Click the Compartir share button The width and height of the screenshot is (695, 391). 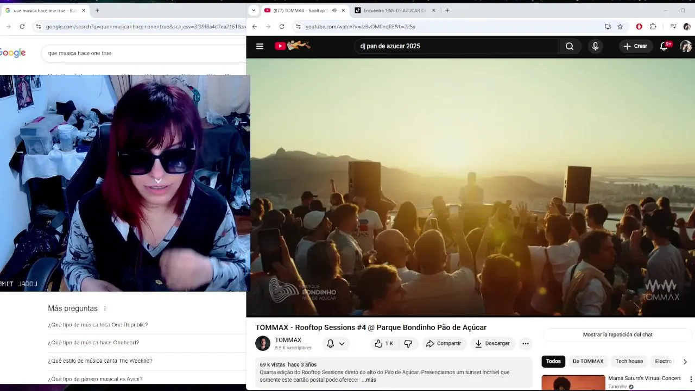[444, 343]
